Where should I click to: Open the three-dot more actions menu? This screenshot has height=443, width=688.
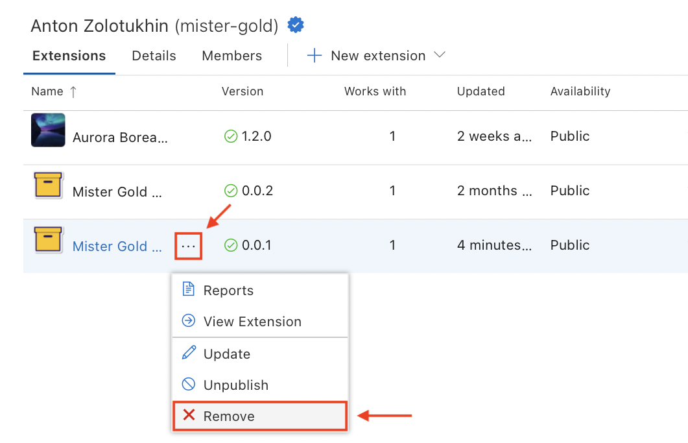188,246
